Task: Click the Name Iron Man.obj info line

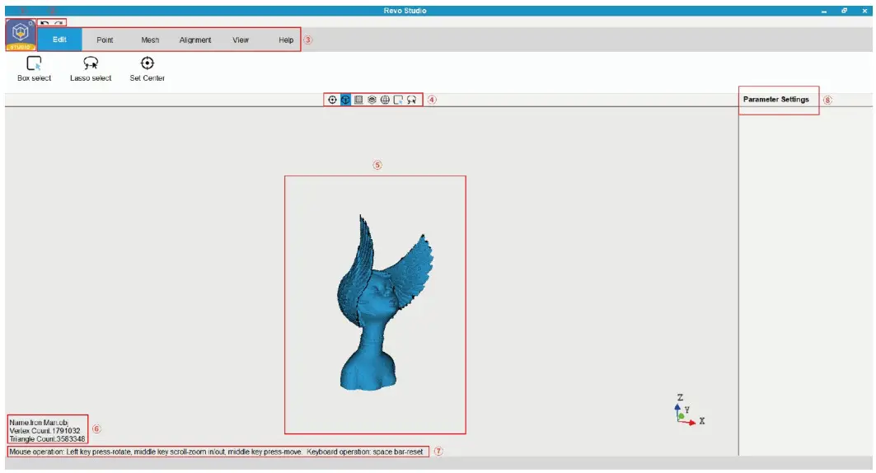Action: coord(39,422)
